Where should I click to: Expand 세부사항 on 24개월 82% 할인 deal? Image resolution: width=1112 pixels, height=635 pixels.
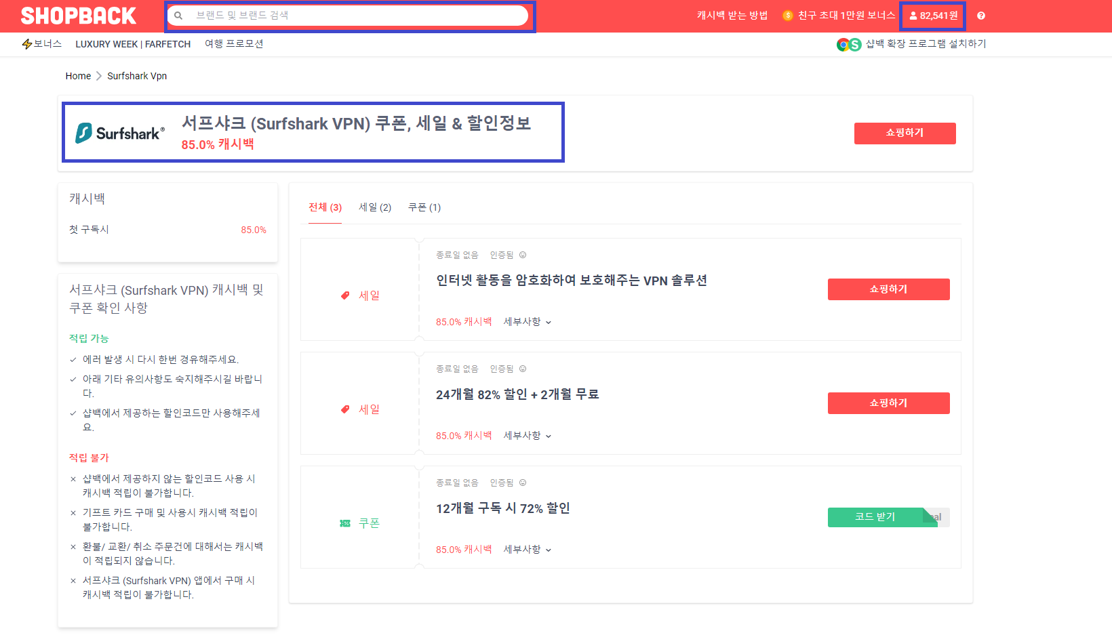(x=528, y=436)
